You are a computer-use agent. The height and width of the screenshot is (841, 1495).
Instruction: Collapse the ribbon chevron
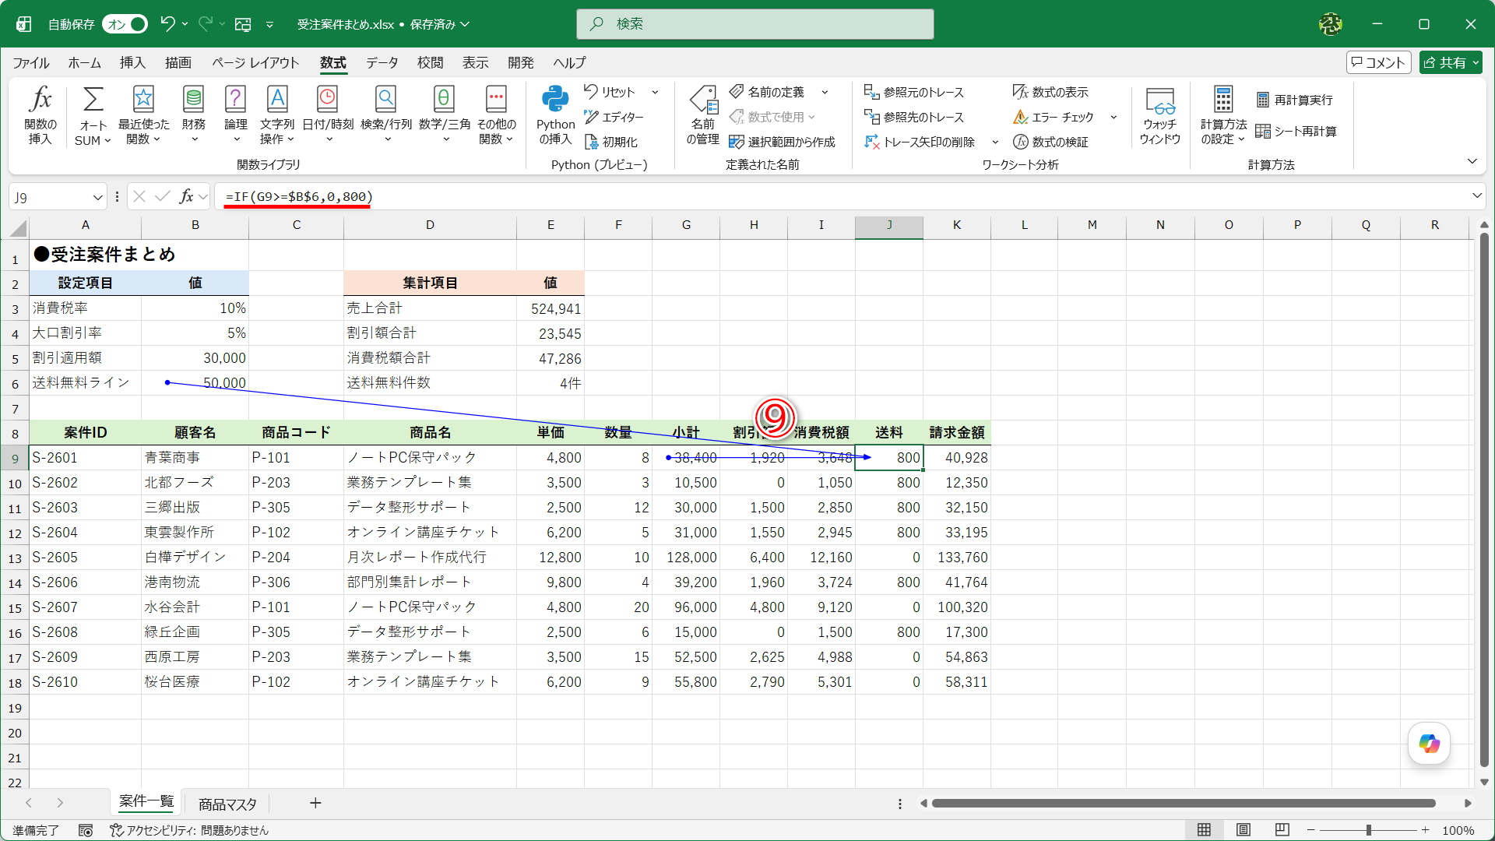(1472, 161)
